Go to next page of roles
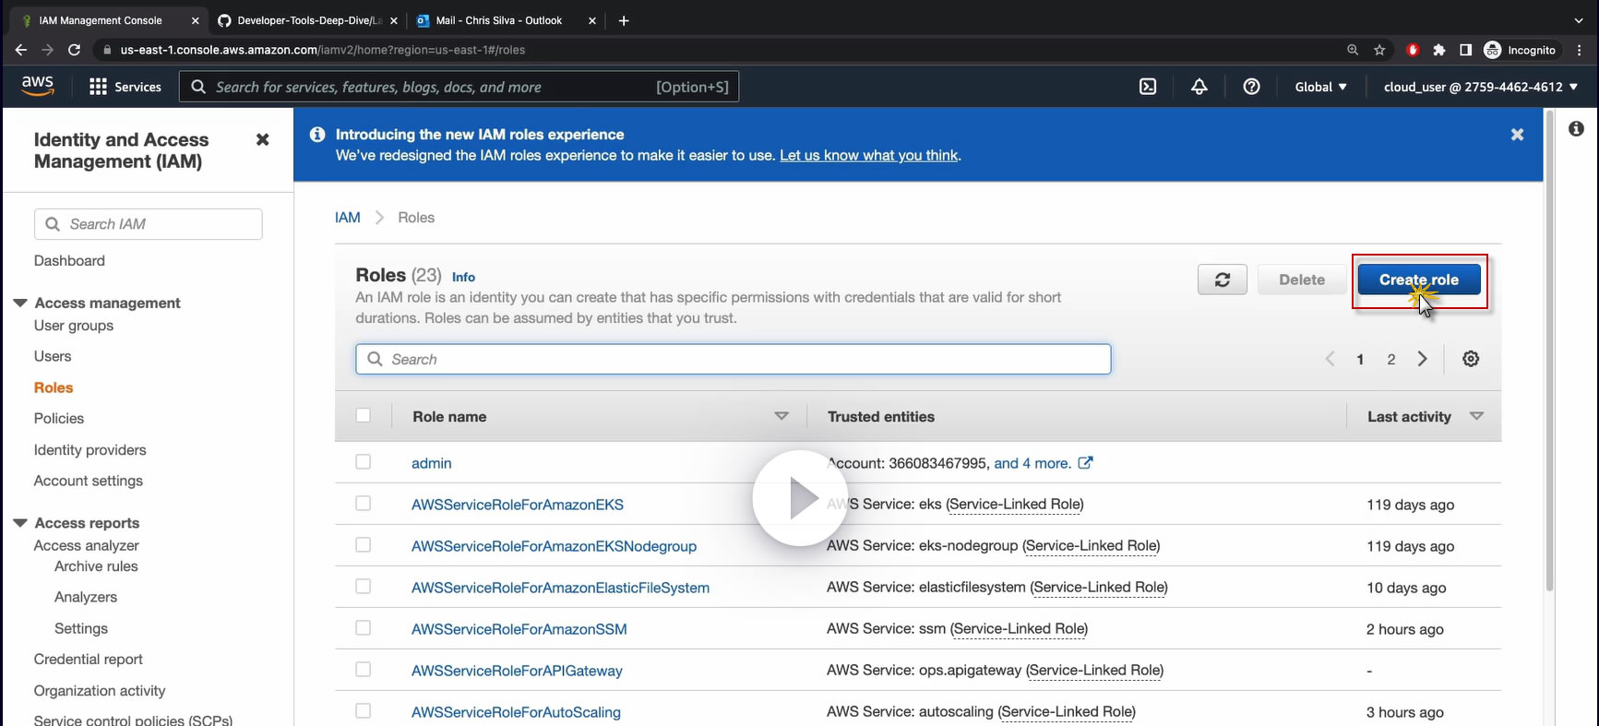 pyautogui.click(x=1422, y=359)
